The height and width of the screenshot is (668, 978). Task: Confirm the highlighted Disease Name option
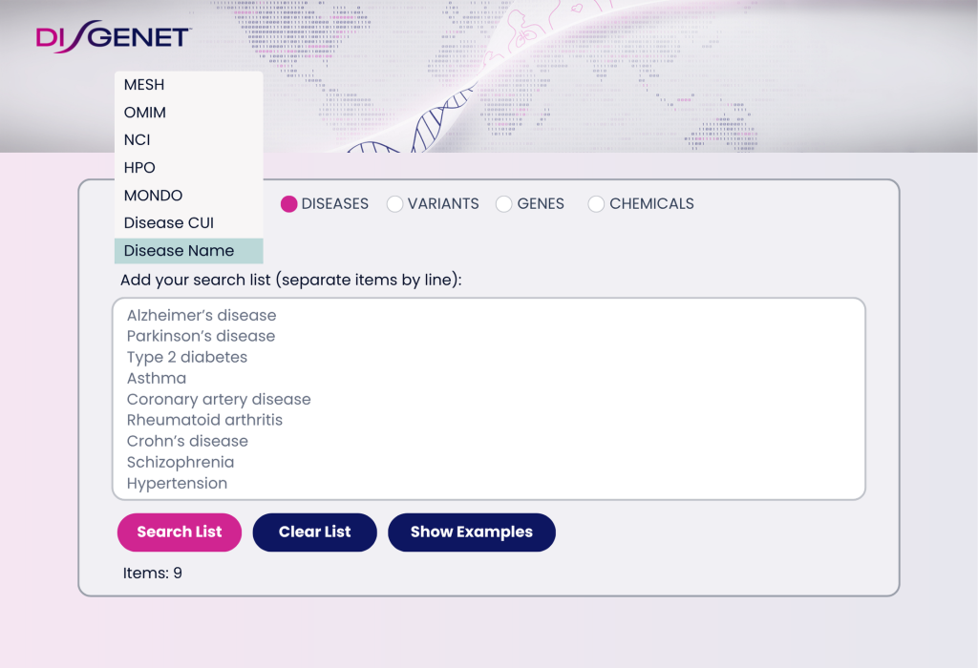point(178,250)
